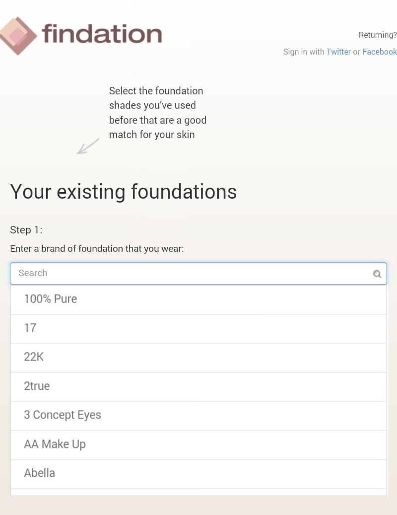This screenshot has width=397, height=515.
Task: Choose the 3 Concept Eyes brand
Action: click(x=63, y=415)
